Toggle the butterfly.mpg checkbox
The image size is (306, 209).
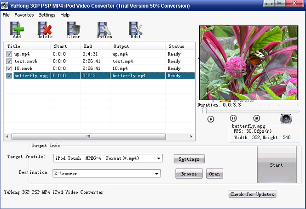pyautogui.click(x=9, y=76)
